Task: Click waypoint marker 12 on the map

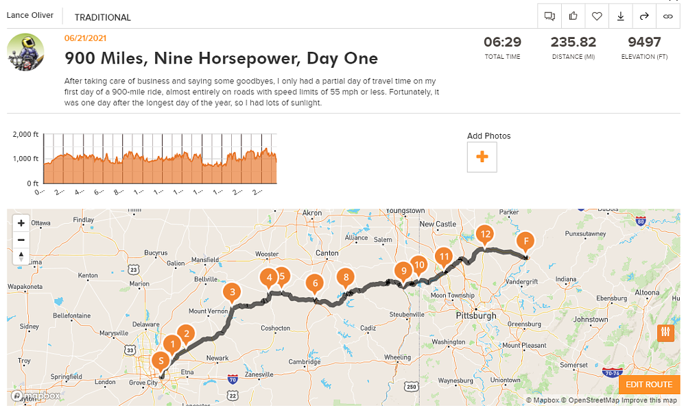Action: (x=486, y=234)
